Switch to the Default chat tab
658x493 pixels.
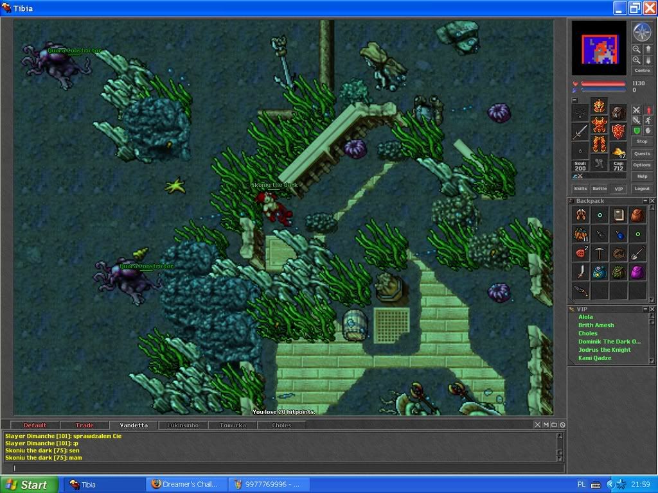(x=35, y=425)
